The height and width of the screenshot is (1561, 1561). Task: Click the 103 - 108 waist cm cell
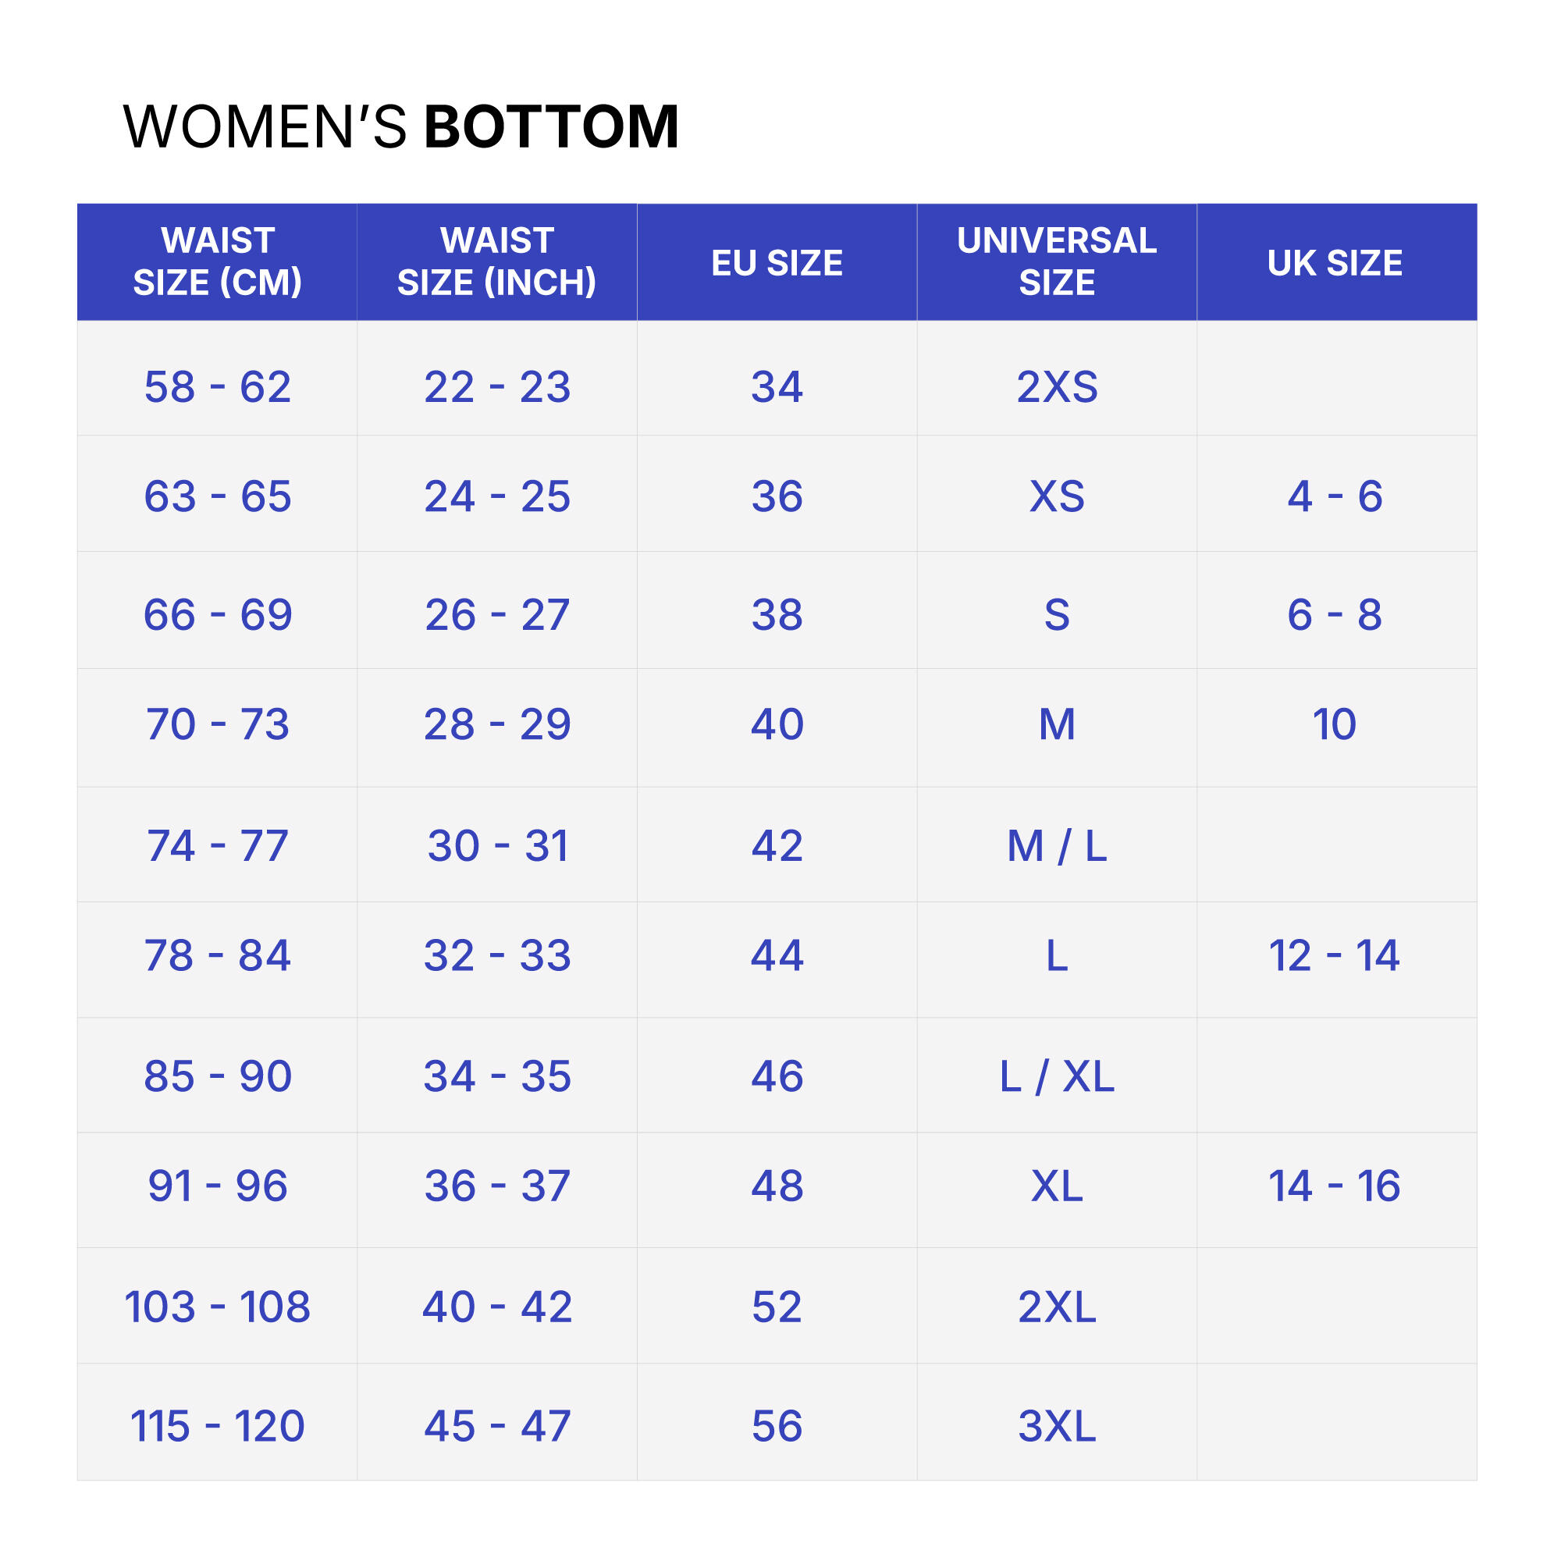(217, 1307)
